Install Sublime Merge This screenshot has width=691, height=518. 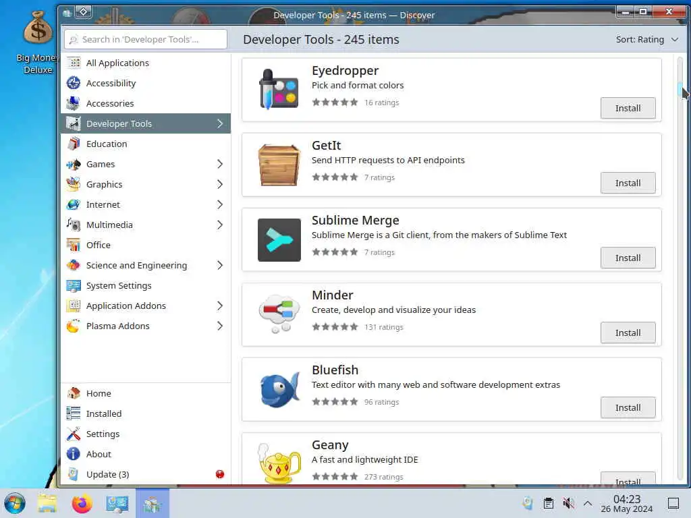point(628,258)
